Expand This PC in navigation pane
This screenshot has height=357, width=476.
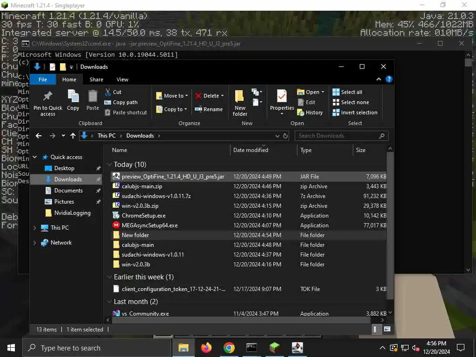tap(34, 228)
